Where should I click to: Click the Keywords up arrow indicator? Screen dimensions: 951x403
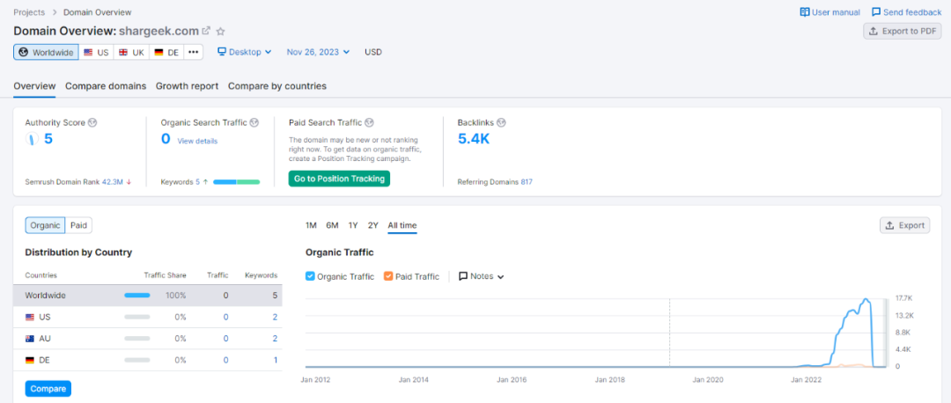click(x=205, y=181)
